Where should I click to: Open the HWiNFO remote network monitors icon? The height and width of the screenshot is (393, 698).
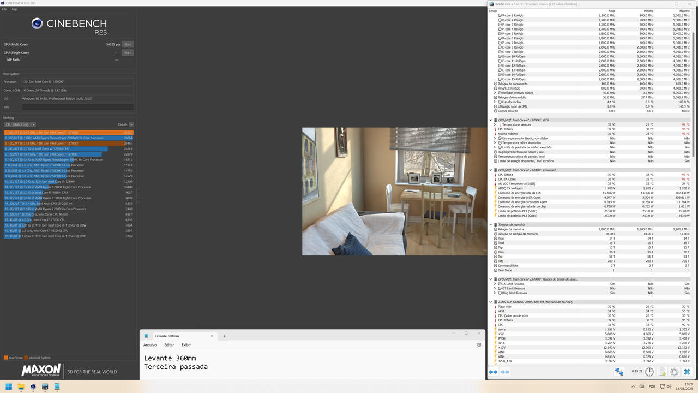click(619, 372)
